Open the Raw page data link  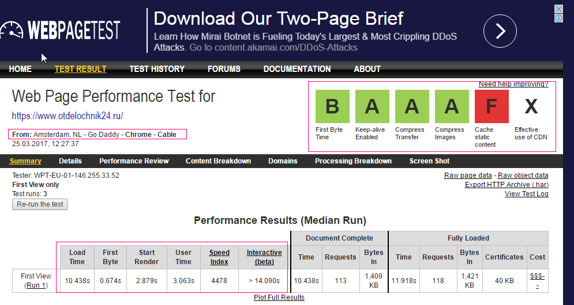pyautogui.click(x=468, y=176)
